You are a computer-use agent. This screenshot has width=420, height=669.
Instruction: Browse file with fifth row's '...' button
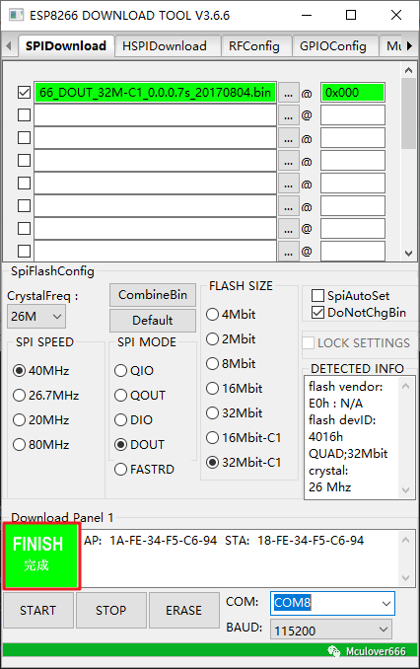[x=289, y=184]
